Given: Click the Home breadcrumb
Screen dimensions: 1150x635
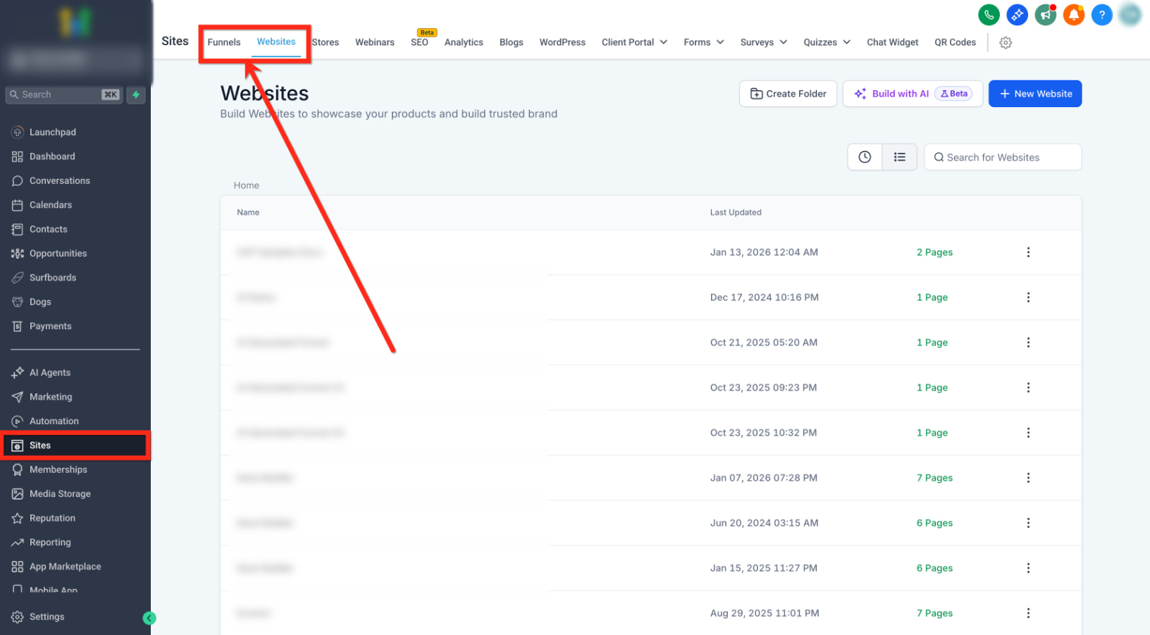Looking at the screenshot, I should point(247,185).
